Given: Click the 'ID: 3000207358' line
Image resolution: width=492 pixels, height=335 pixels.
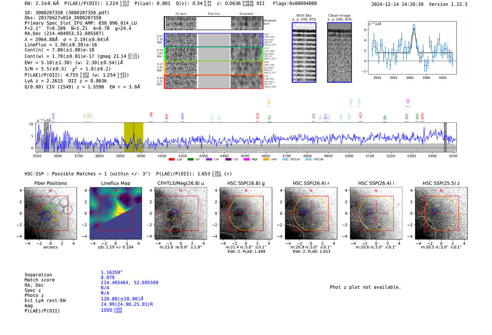Looking at the screenshot, I should pyautogui.click(x=67, y=13).
